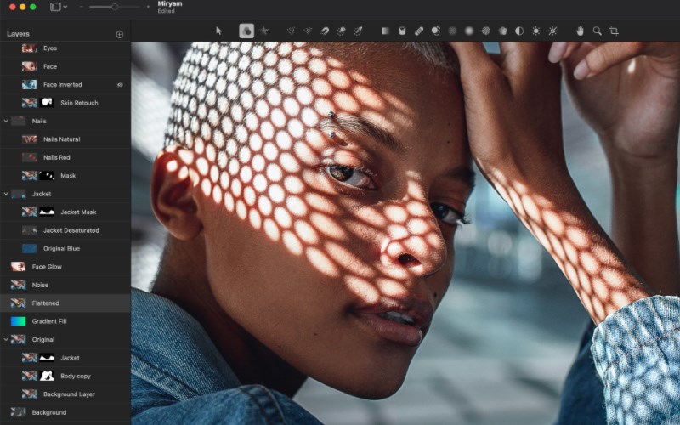Select the Noise layer
This screenshot has width=680, height=425.
click(65, 285)
